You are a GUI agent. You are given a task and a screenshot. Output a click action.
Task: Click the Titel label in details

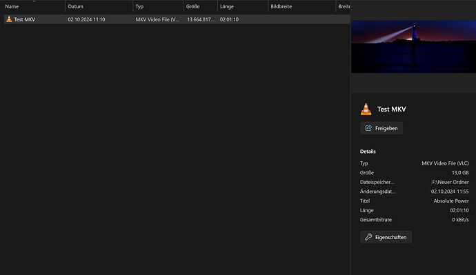coord(365,201)
